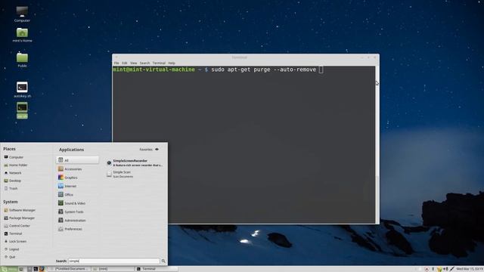484x272 pixels.
Task: Open Network in menu Places
Action: [13, 173]
